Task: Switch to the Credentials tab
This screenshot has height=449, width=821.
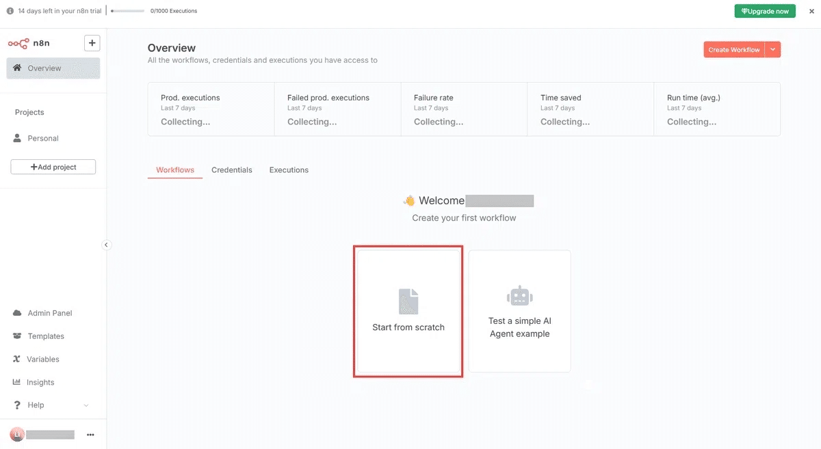Action: coord(232,170)
